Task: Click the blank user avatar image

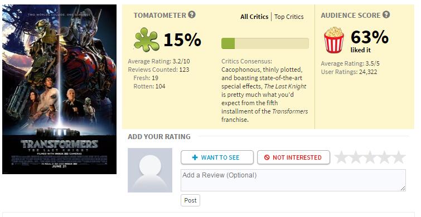Action: click(x=150, y=170)
